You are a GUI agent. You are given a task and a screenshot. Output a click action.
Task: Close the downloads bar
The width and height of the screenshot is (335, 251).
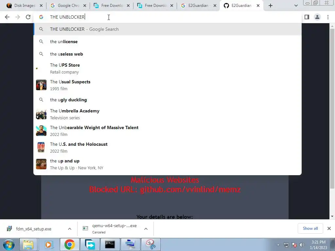(329, 228)
